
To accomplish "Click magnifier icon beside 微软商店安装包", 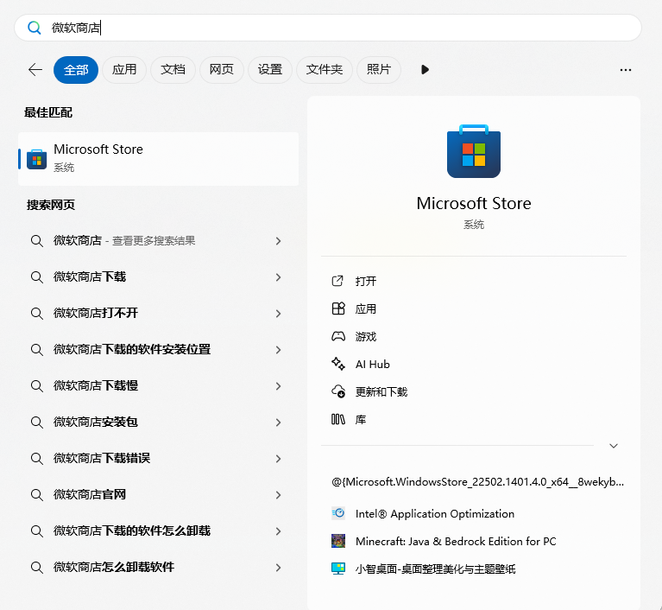I will (x=37, y=423).
